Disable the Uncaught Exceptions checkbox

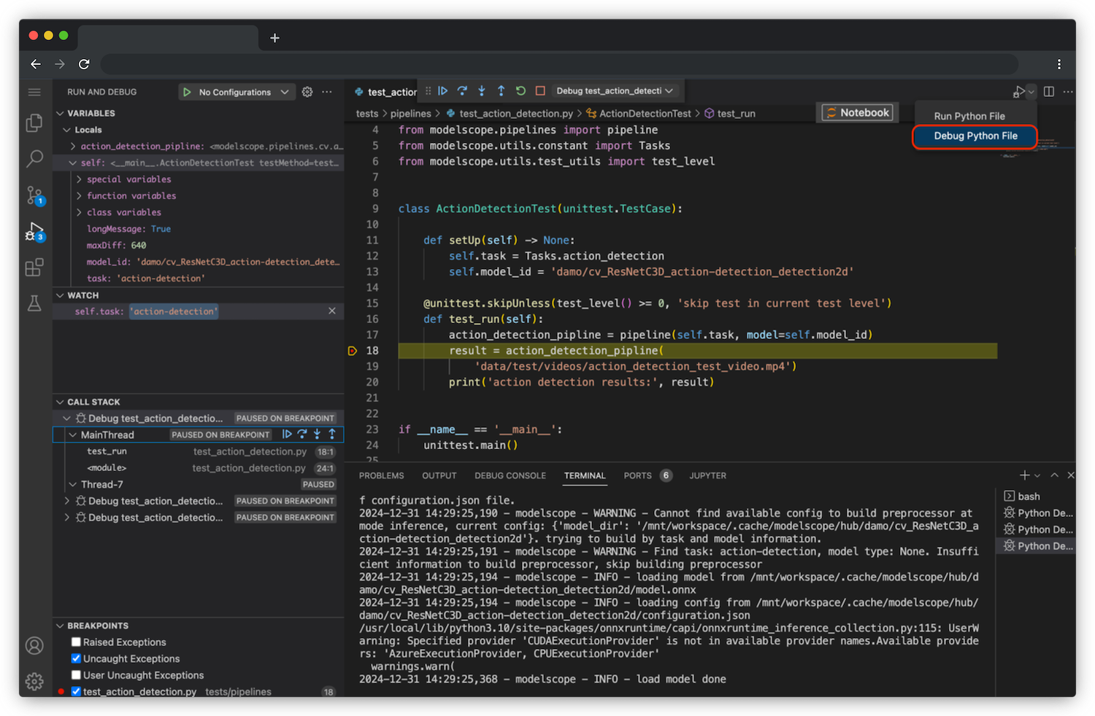76,658
